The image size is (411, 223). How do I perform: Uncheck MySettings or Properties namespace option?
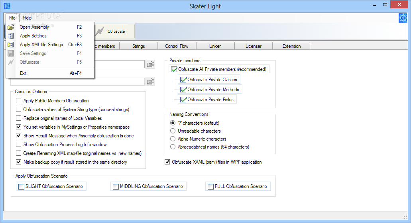coord(19,127)
